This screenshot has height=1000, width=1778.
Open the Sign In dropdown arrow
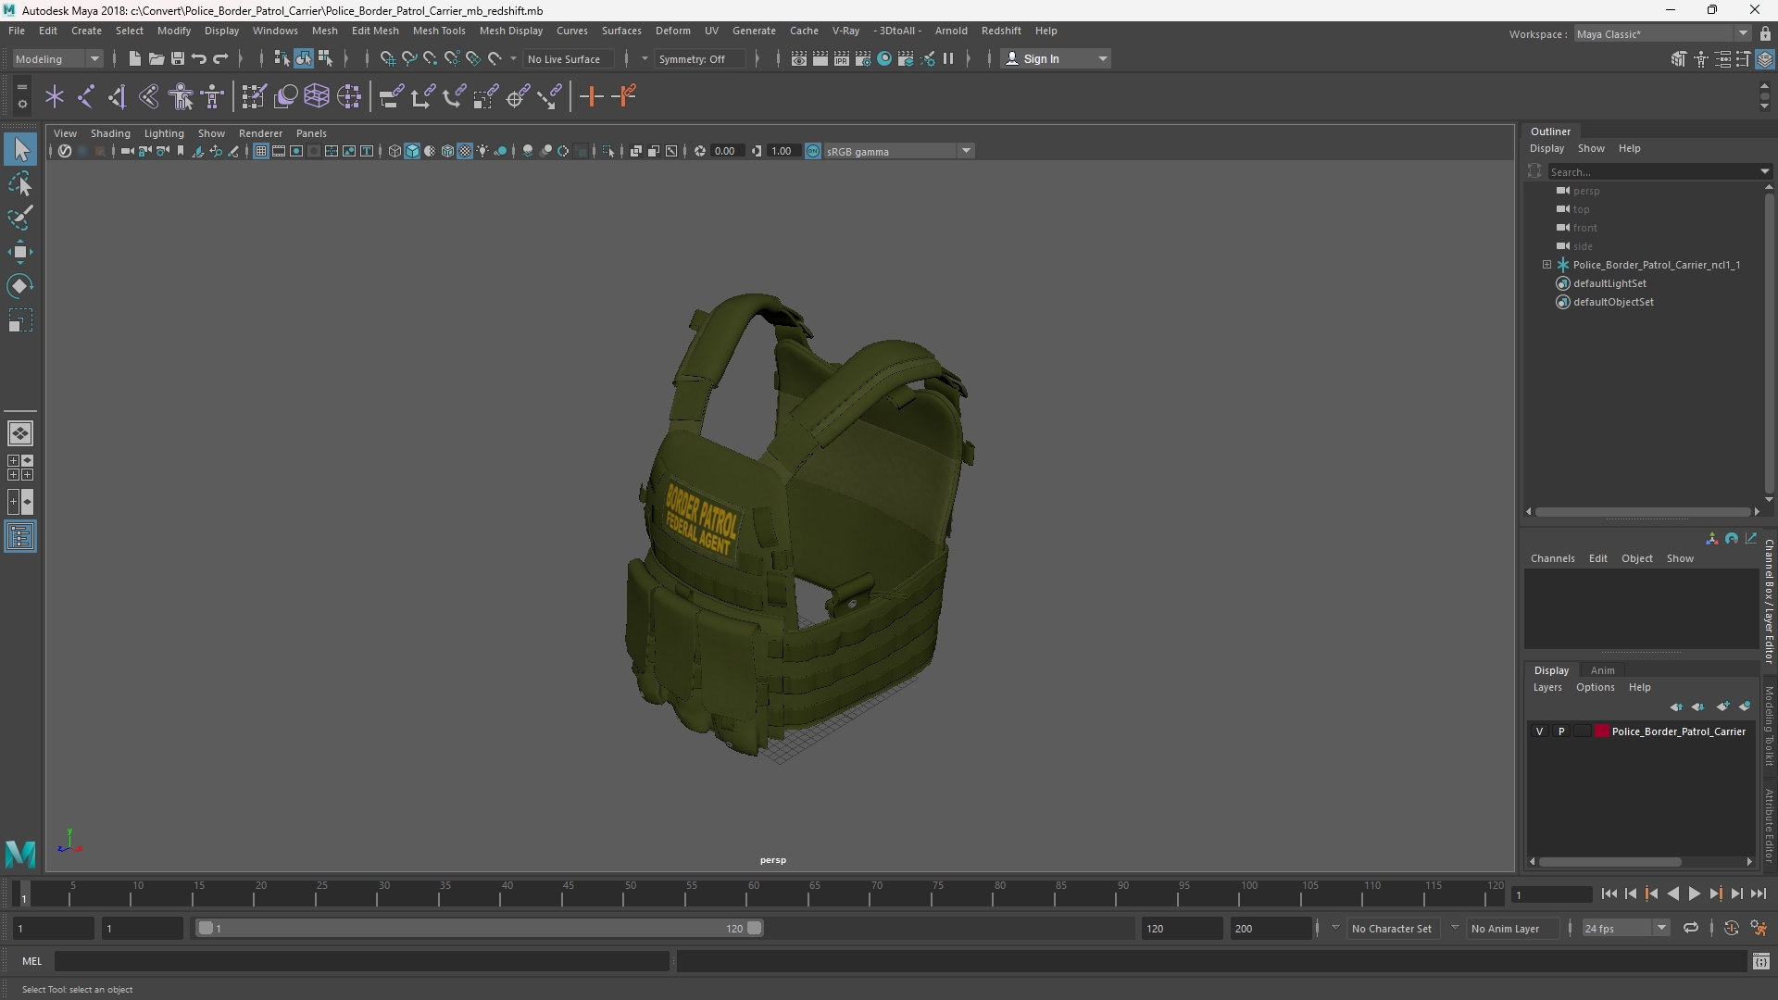tap(1103, 59)
